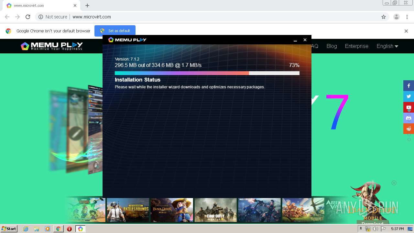Open the Discord sidebar icon
Image resolution: width=414 pixels, height=233 pixels.
[x=409, y=118]
